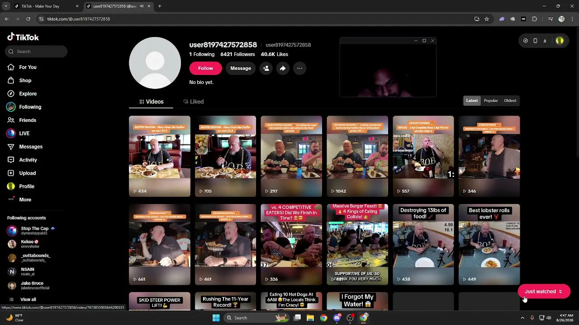Share this profile using the arrow icon

pos(283,68)
